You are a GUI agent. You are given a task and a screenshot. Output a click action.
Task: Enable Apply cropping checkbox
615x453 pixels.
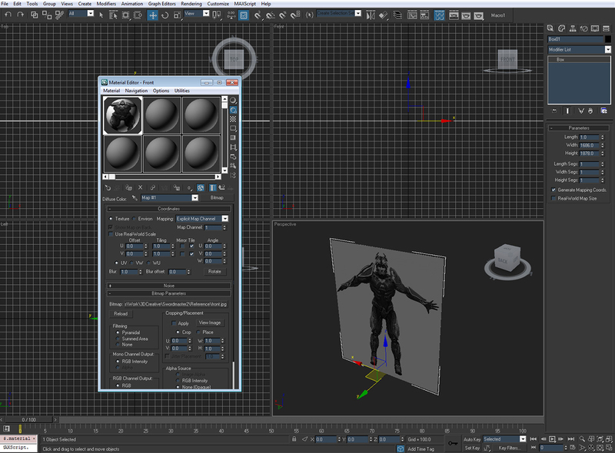tap(174, 323)
